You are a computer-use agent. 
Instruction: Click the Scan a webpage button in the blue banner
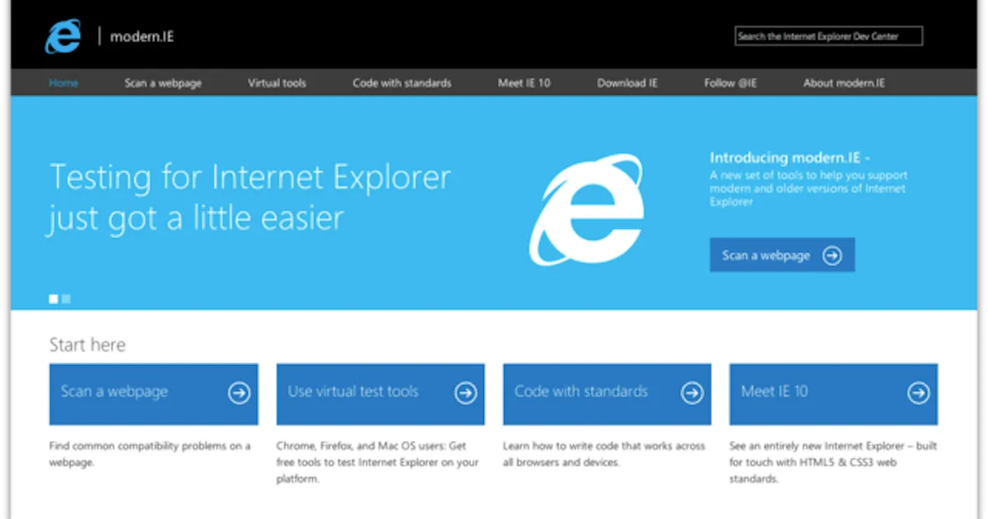pyautogui.click(x=782, y=255)
